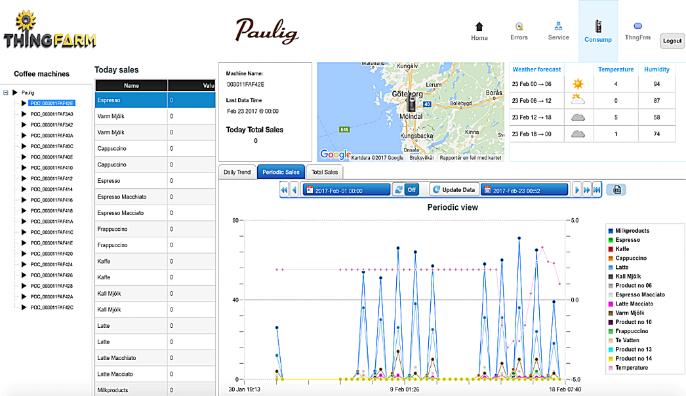Click the machine marker on map
The height and width of the screenshot is (396, 686).
411,103
